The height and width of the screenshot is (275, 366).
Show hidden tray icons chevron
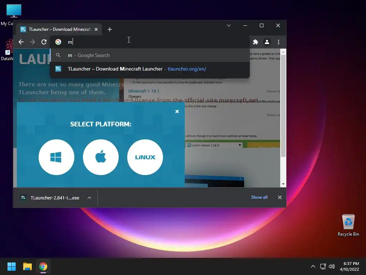[x=313, y=266]
